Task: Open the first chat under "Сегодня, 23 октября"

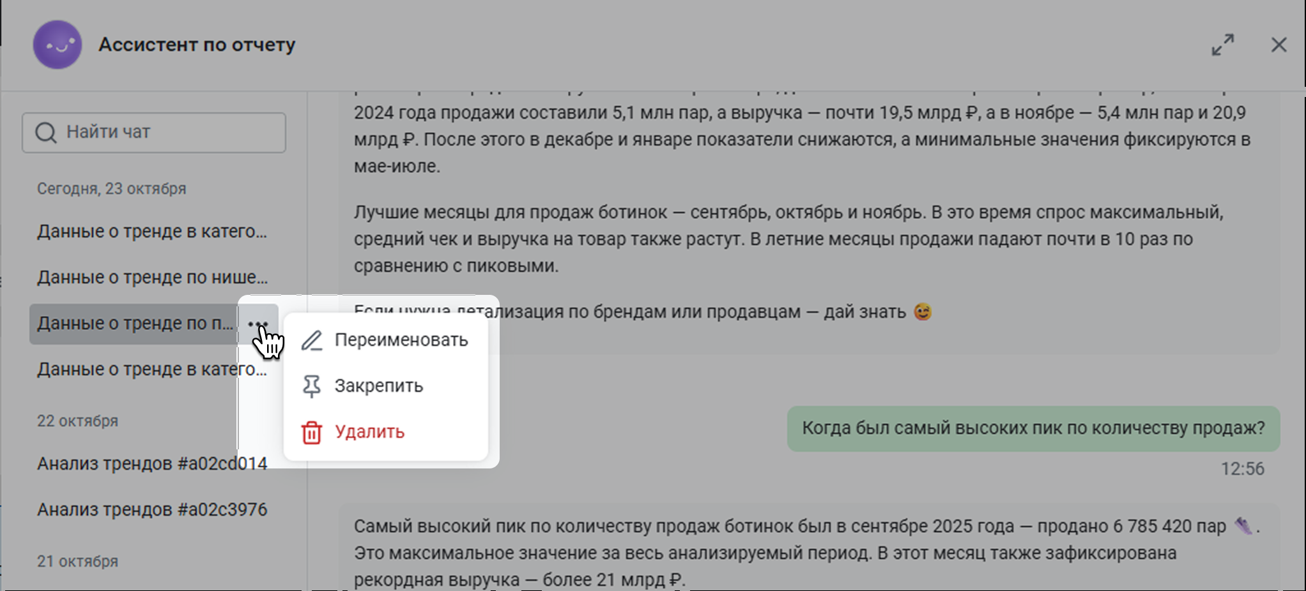Action: [x=152, y=232]
